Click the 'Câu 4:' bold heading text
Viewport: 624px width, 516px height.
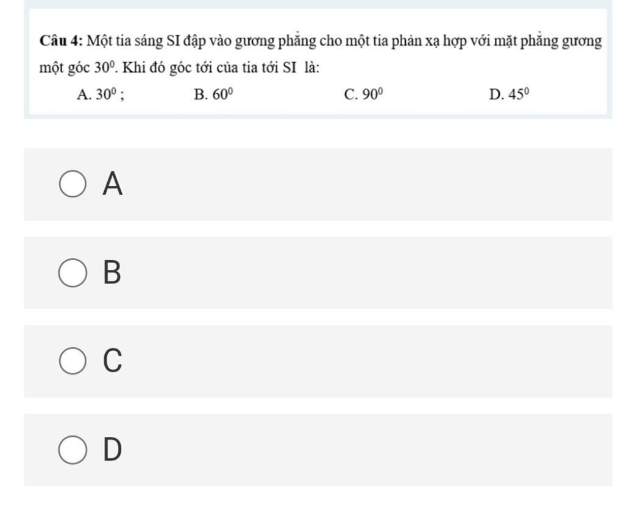tap(61, 41)
